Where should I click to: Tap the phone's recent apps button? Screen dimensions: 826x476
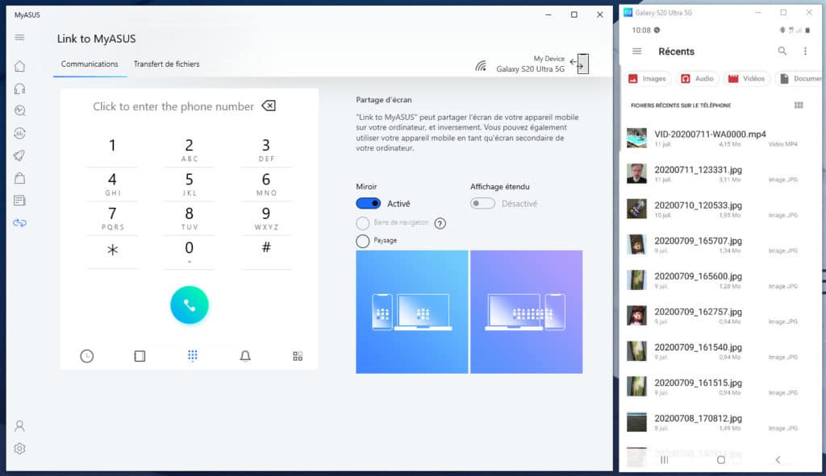click(x=665, y=460)
